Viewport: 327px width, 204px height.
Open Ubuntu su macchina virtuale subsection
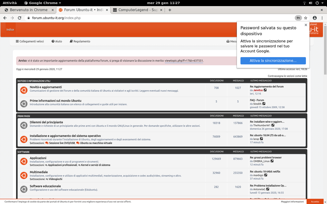click(x=96, y=143)
